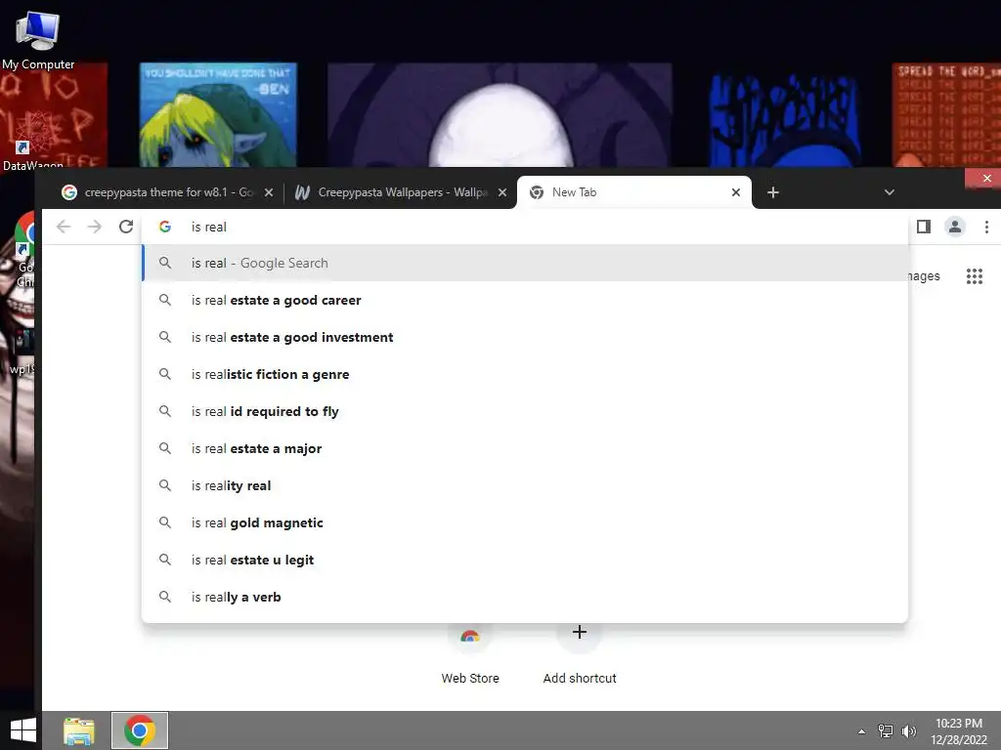Select 'is reality real' suggestion
1001x750 pixels.
pos(525,485)
